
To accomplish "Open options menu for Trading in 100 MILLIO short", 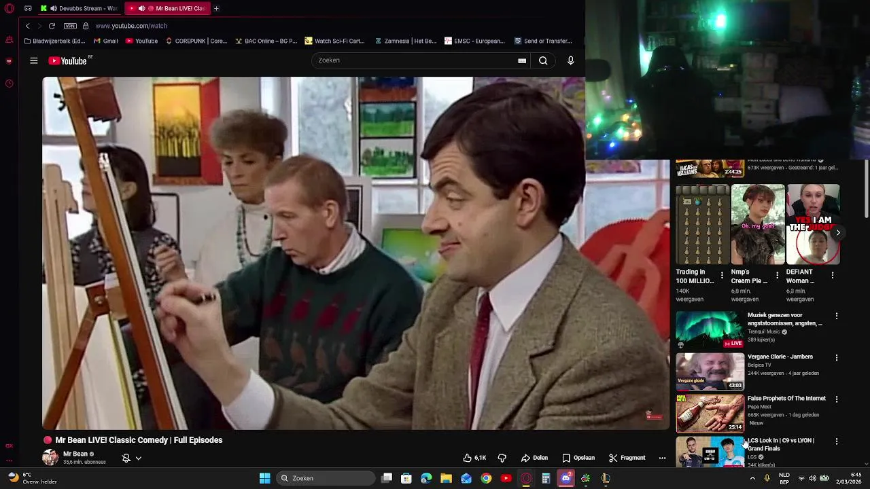I will (x=722, y=275).
